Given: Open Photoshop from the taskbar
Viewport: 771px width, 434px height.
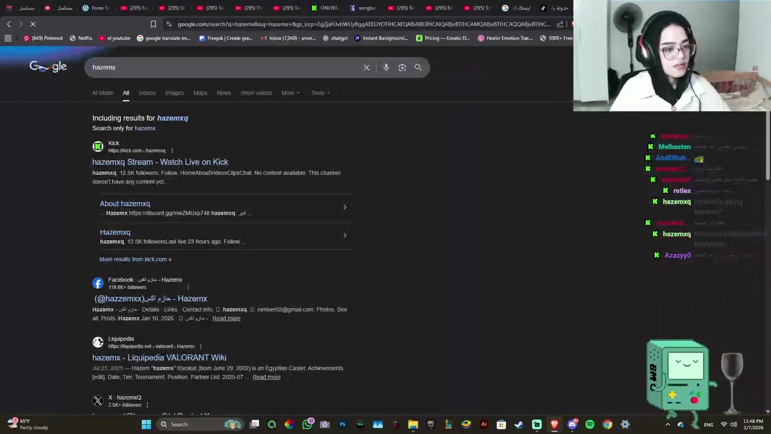Looking at the screenshot, I should tap(343, 424).
